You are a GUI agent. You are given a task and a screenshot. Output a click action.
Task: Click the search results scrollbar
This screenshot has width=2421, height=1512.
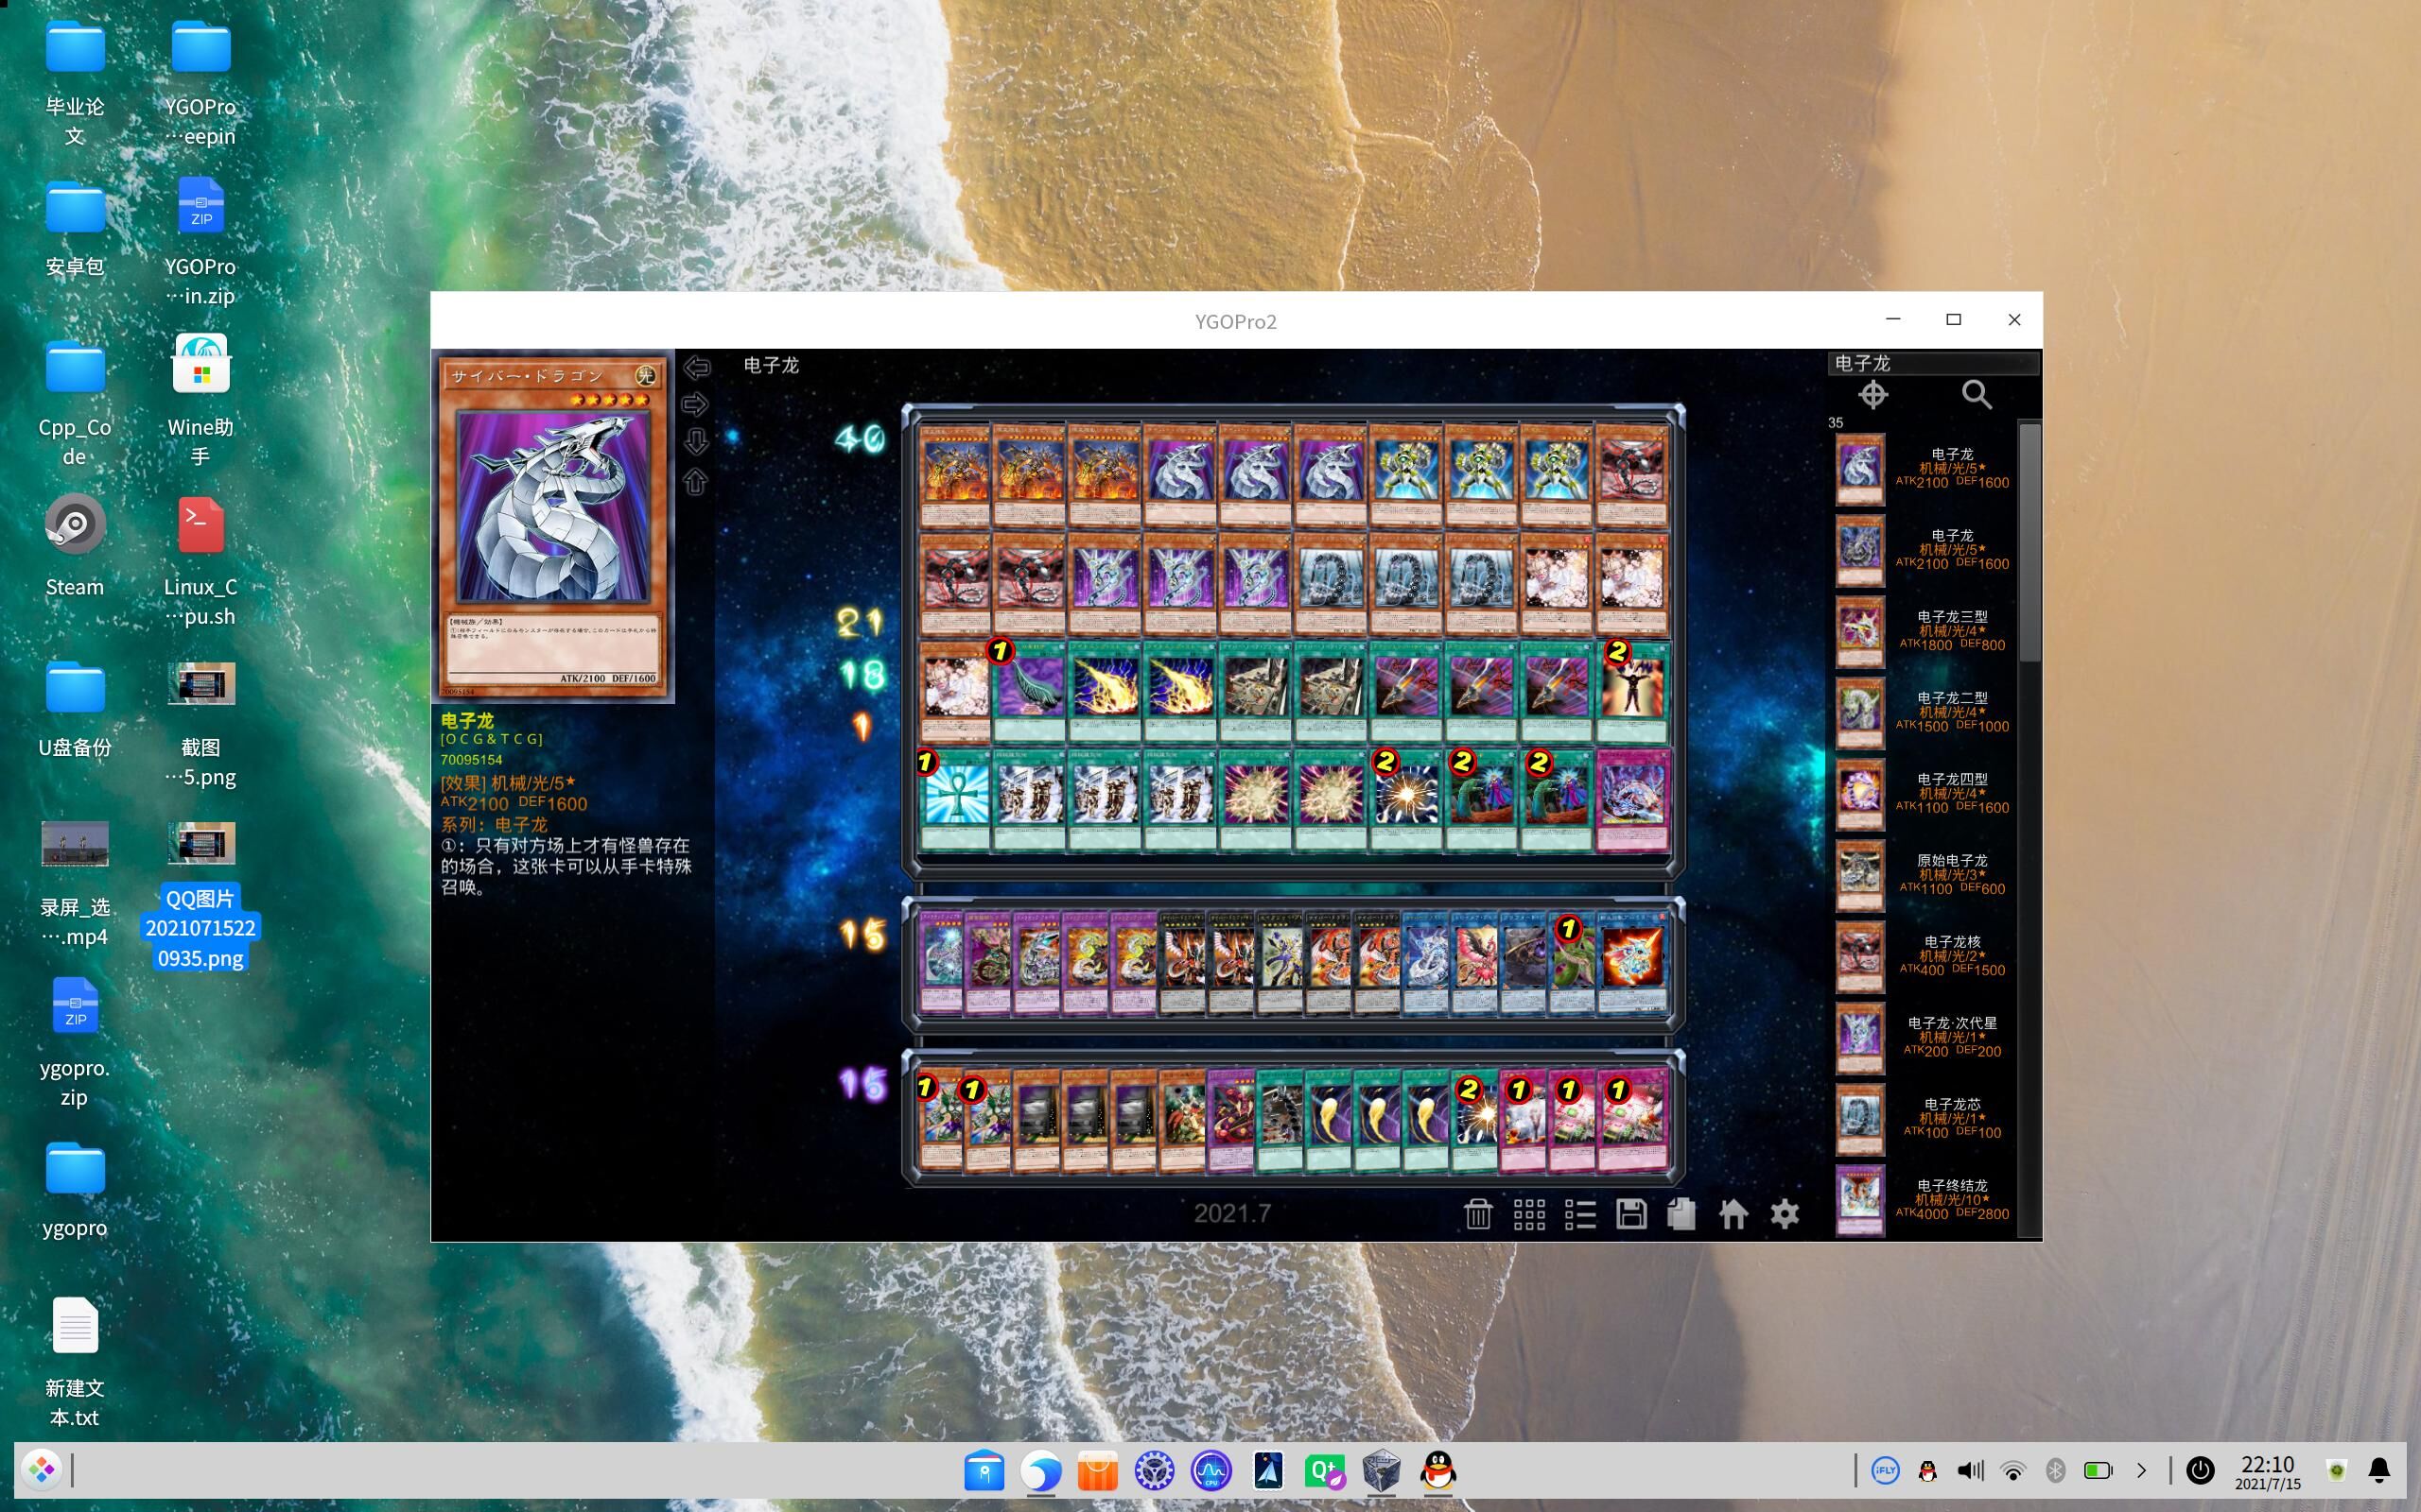click(x=2029, y=543)
